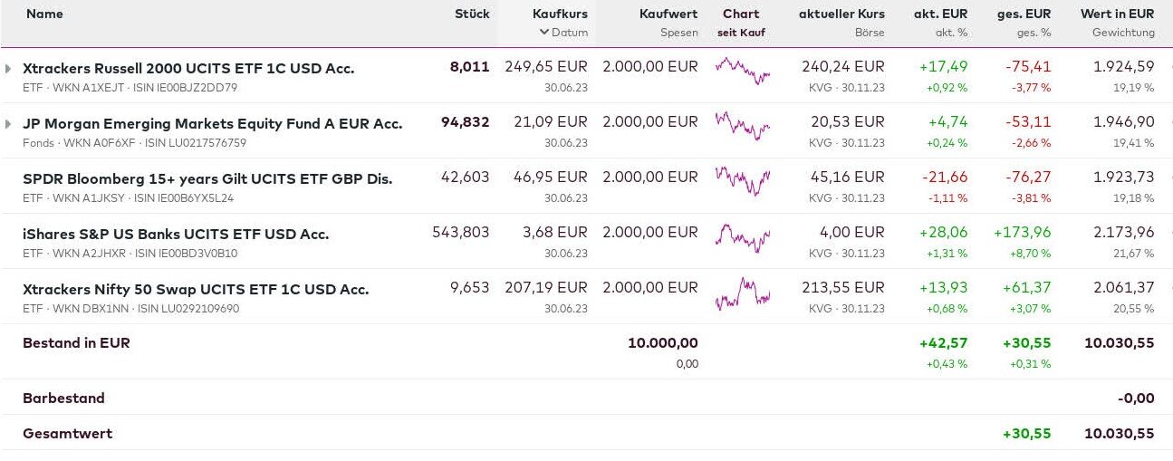Screen dimensions: 1173x461
Task: Open the JP Morgan Emerging Markets sparkline chart
Action: (x=742, y=126)
